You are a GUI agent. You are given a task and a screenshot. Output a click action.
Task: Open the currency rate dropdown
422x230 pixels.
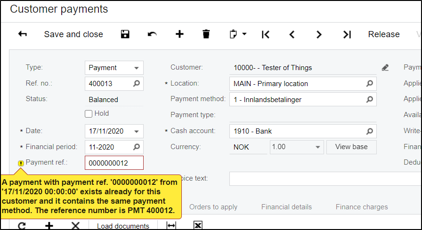(x=317, y=147)
